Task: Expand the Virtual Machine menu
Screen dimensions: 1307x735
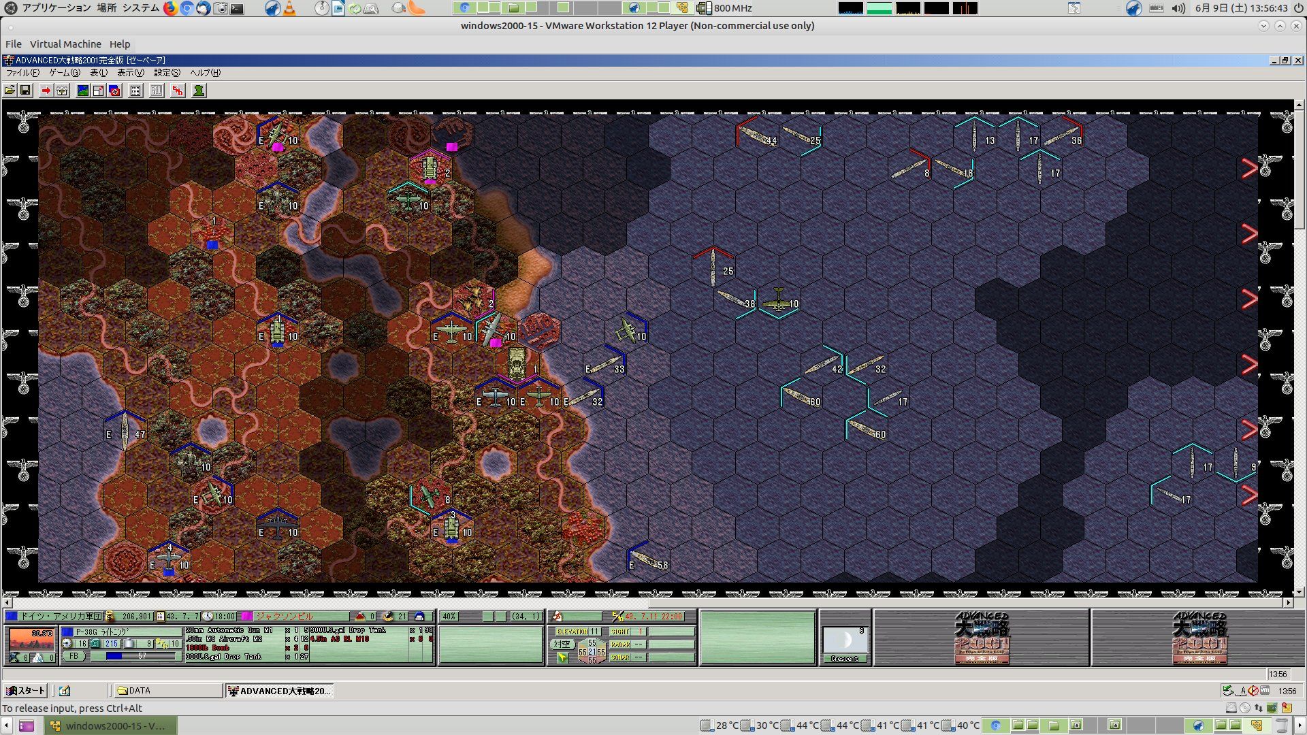Action: point(65,44)
